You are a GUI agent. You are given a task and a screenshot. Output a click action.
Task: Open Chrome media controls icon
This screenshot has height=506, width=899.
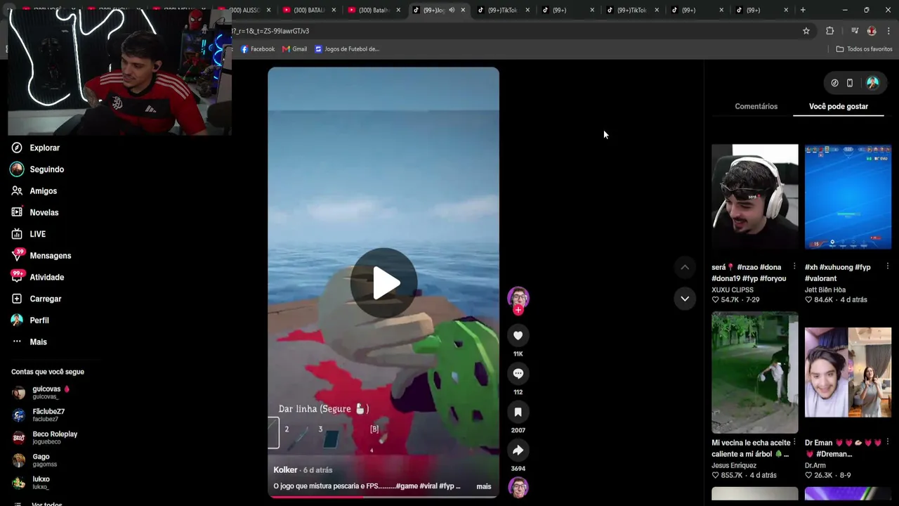pyautogui.click(x=855, y=31)
